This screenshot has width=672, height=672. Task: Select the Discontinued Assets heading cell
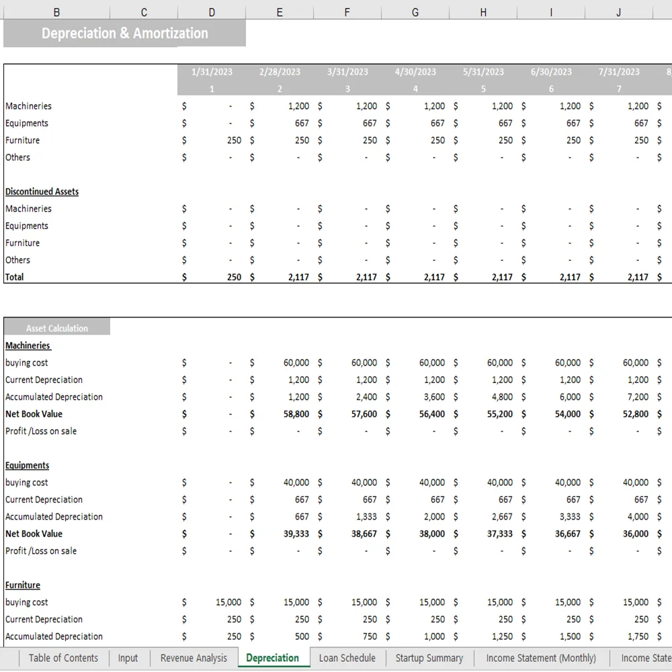click(x=42, y=192)
